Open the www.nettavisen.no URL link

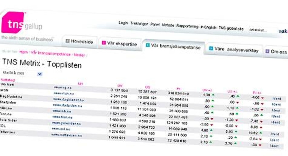67,135
